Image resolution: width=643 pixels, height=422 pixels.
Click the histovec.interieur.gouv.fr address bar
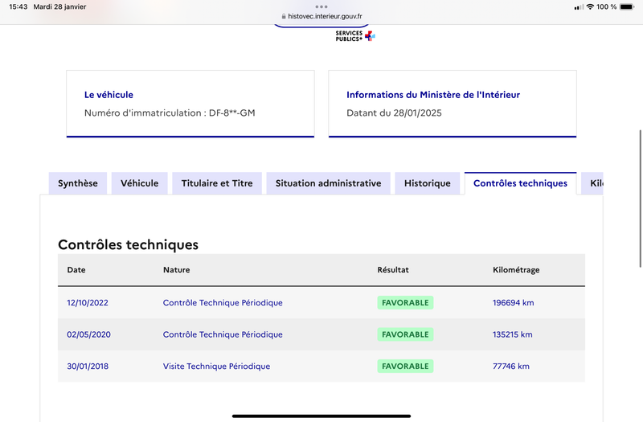pos(321,16)
